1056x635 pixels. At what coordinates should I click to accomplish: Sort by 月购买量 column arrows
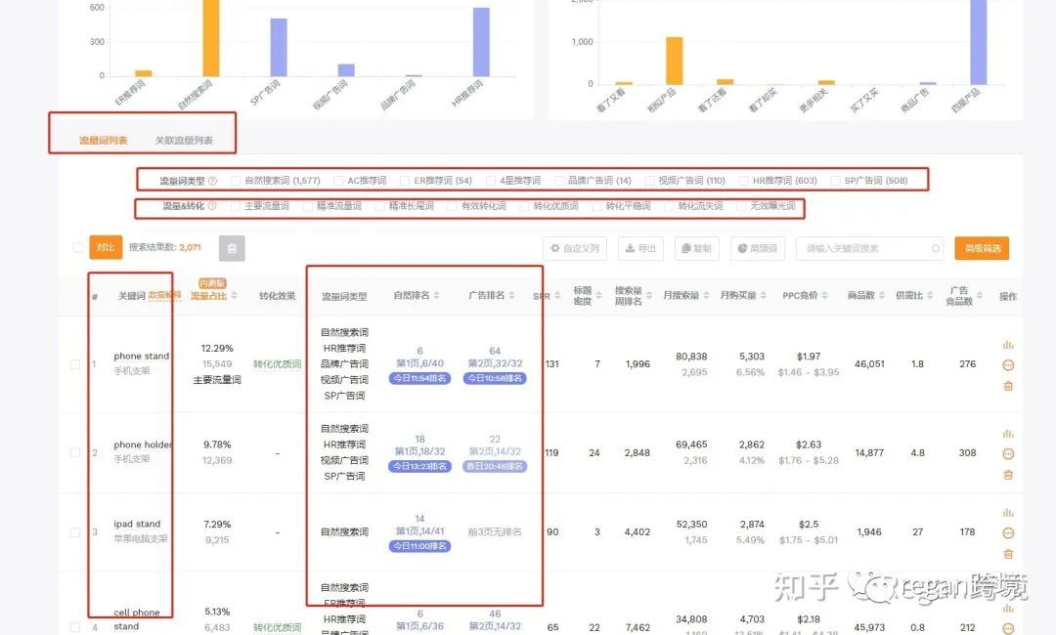pyautogui.click(x=764, y=295)
